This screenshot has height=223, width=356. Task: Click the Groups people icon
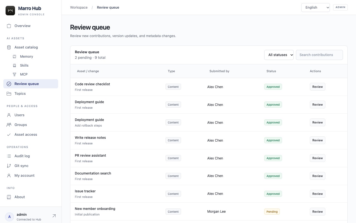click(9, 125)
